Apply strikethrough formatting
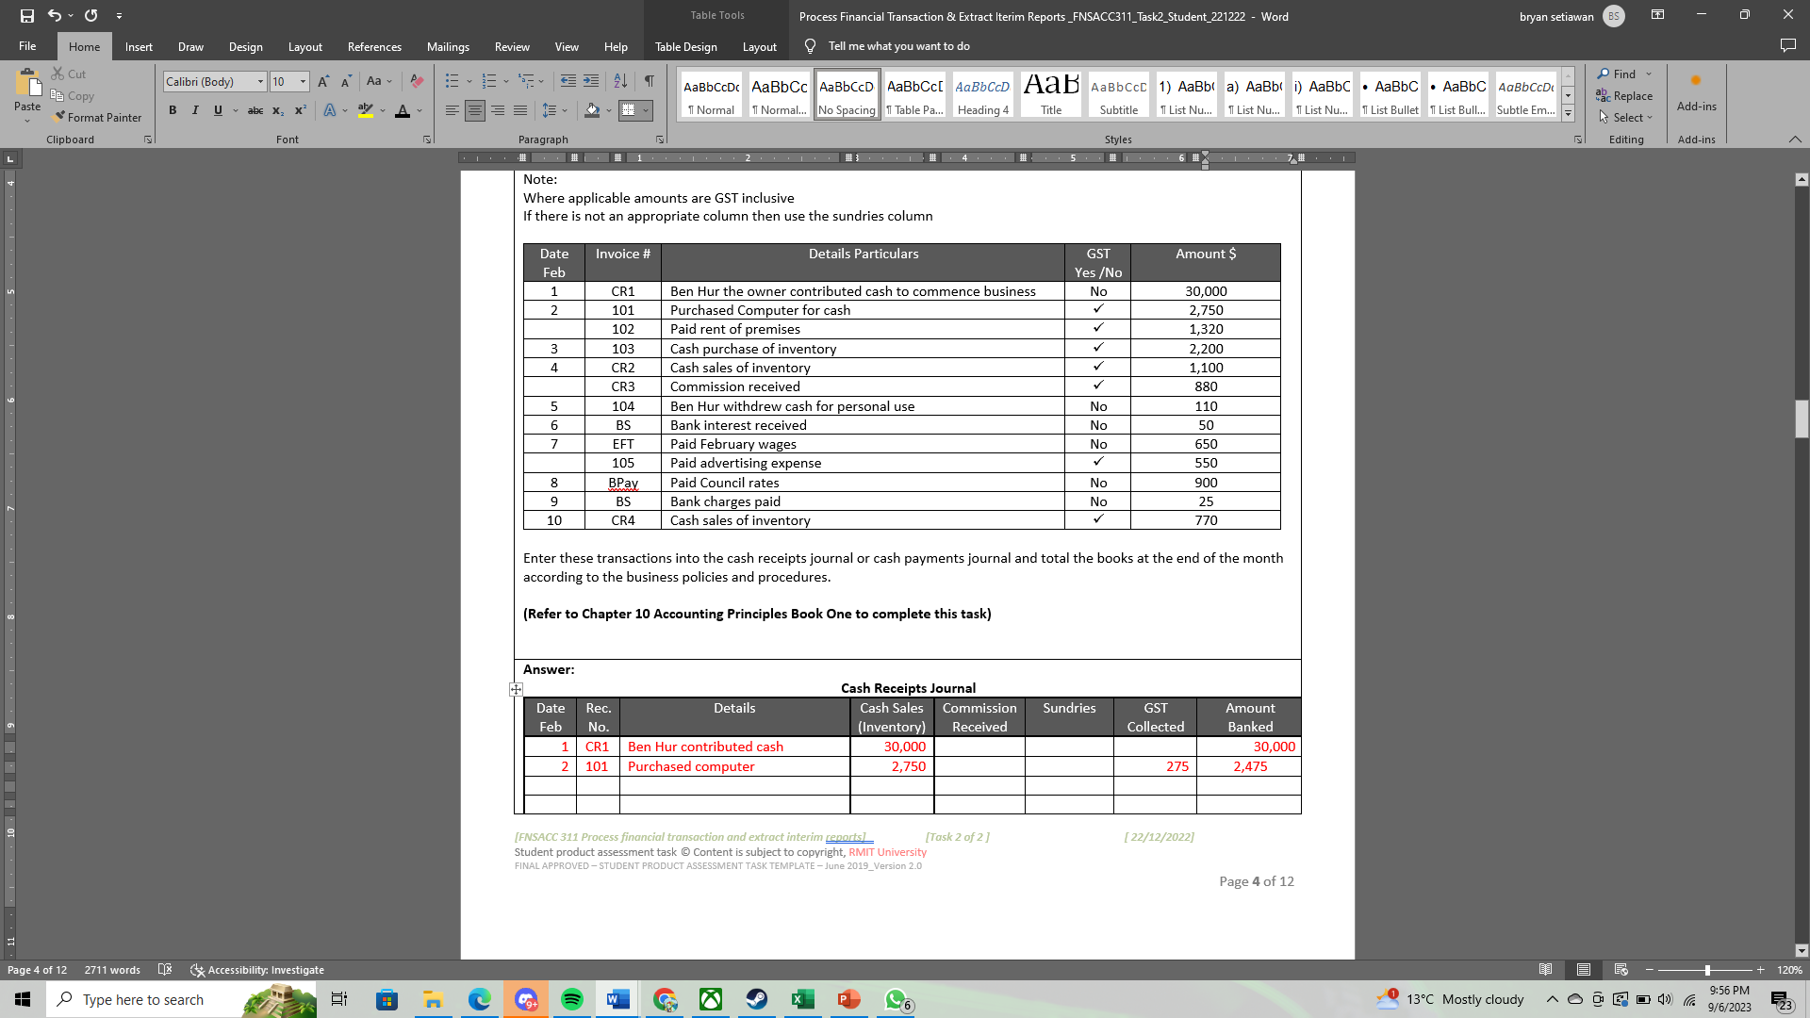The width and height of the screenshot is (1810, 1018). pyautogui.click(x=255, y=110)
